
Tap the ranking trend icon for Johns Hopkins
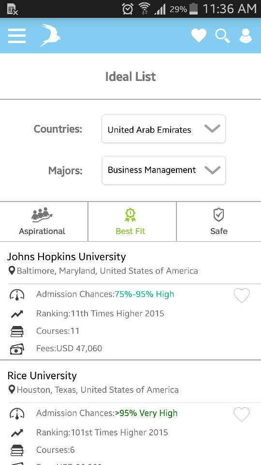coord(17,314)
